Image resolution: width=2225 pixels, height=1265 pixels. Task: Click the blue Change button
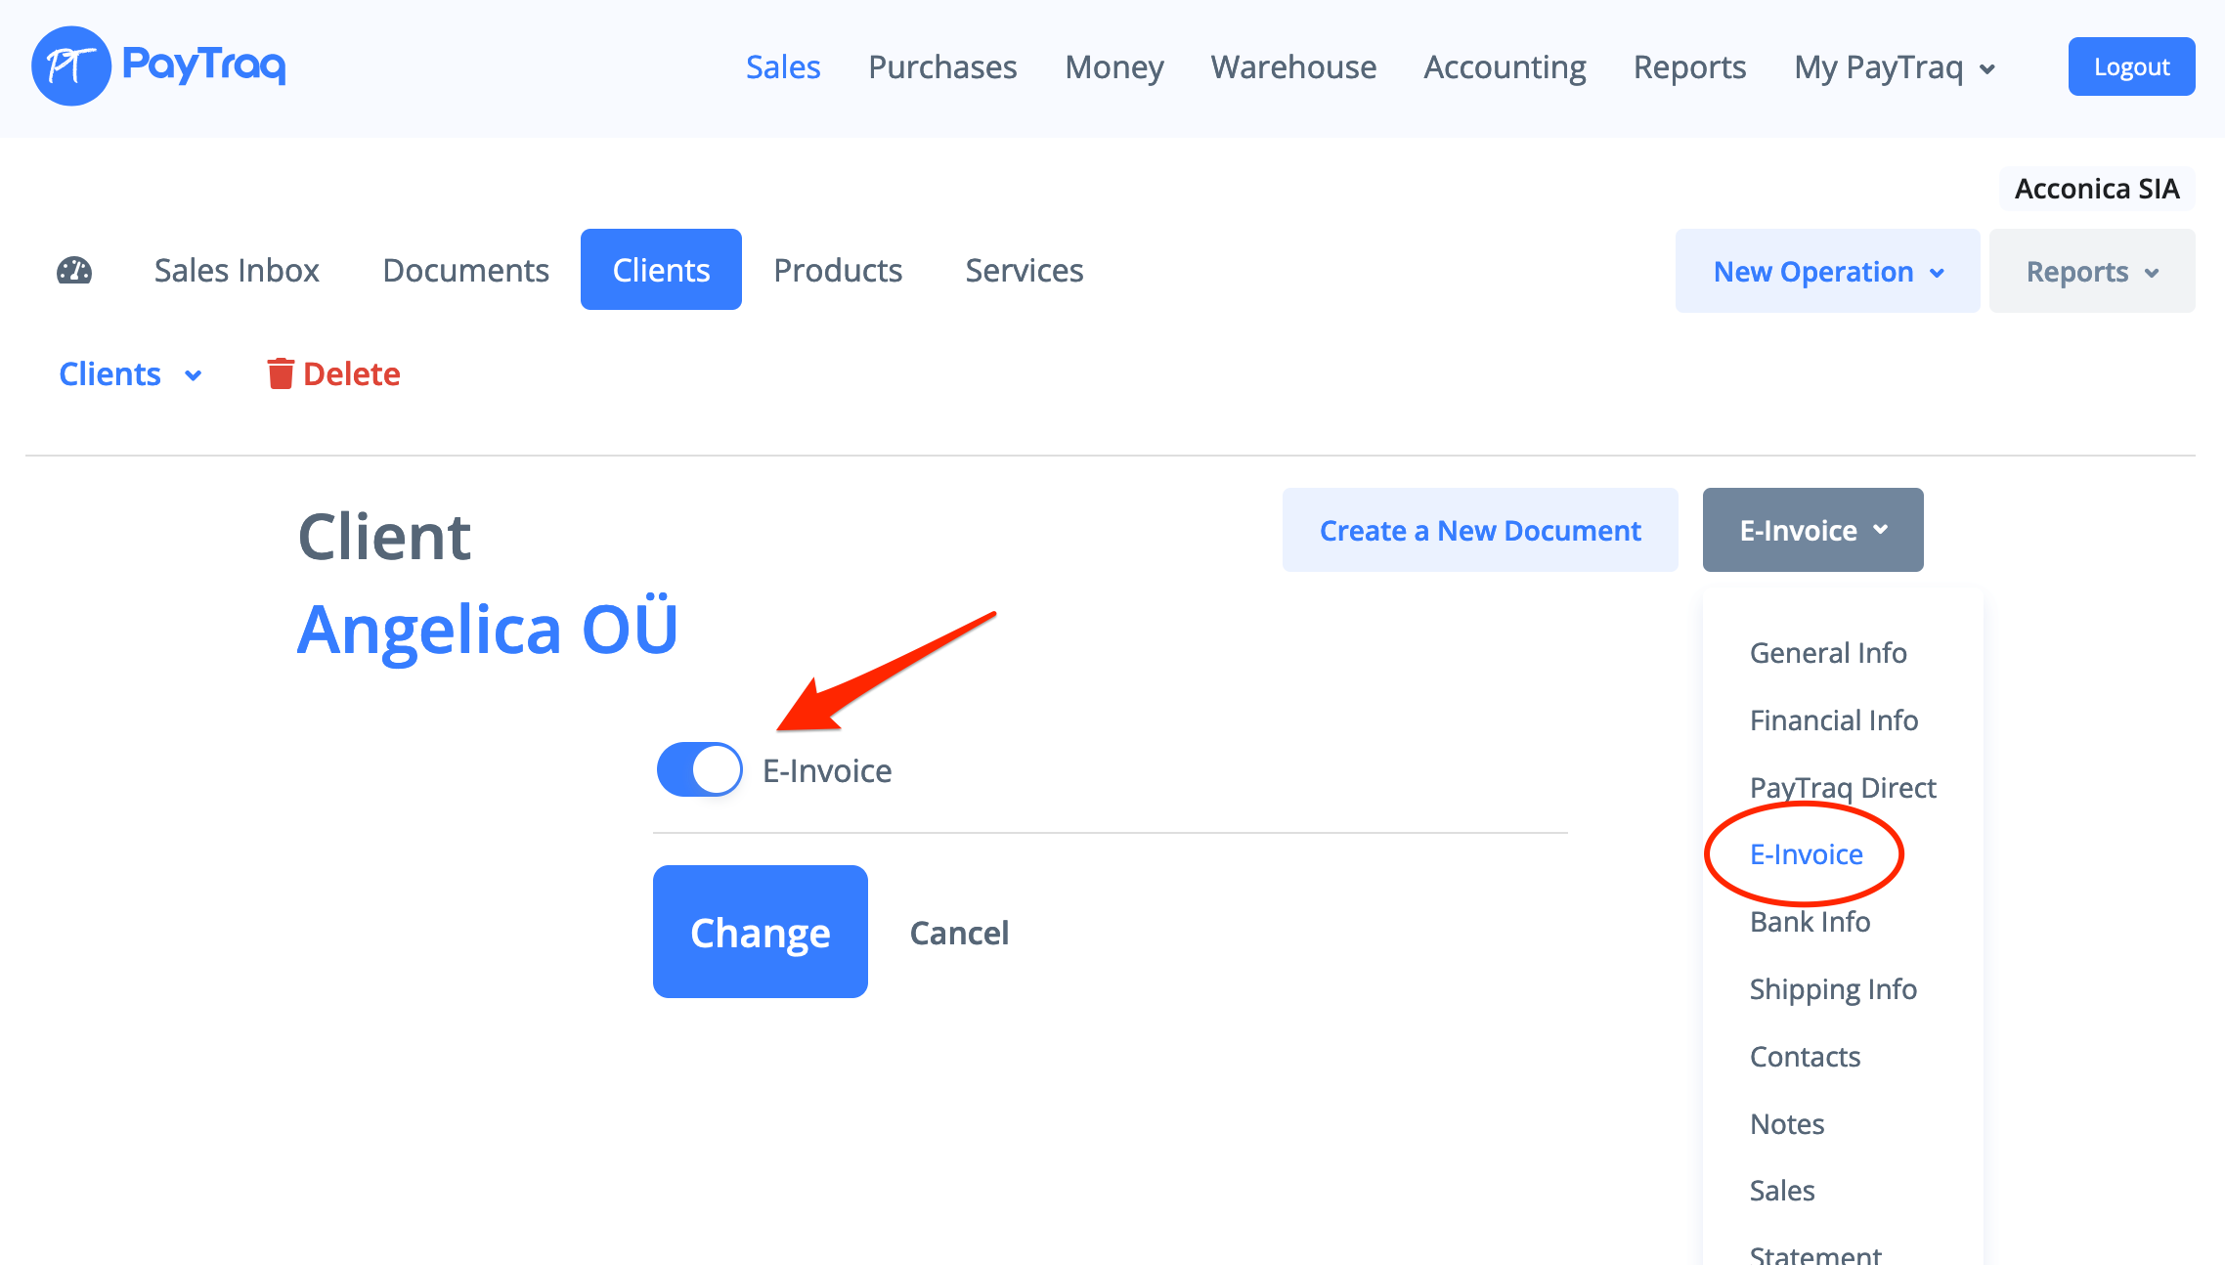click(760, 932)
